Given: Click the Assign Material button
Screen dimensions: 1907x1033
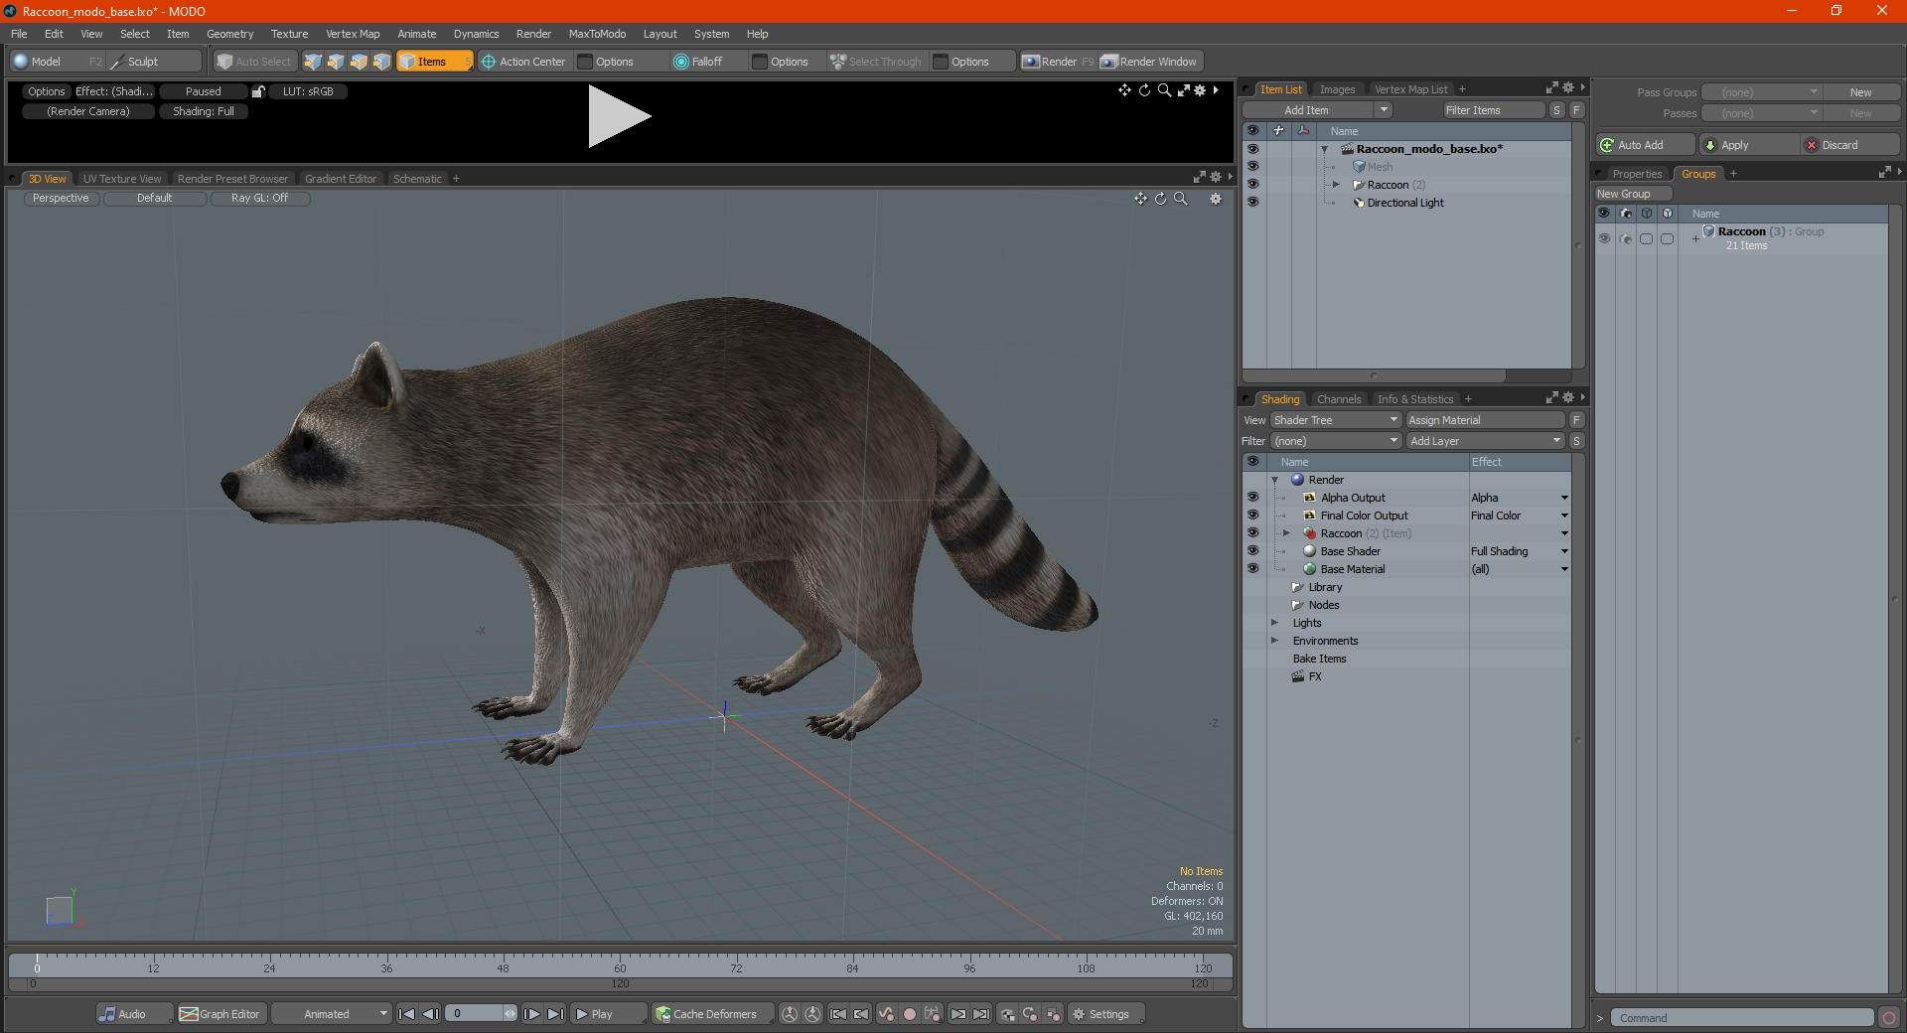Looking at the screenshot, I should point(1485,420).
